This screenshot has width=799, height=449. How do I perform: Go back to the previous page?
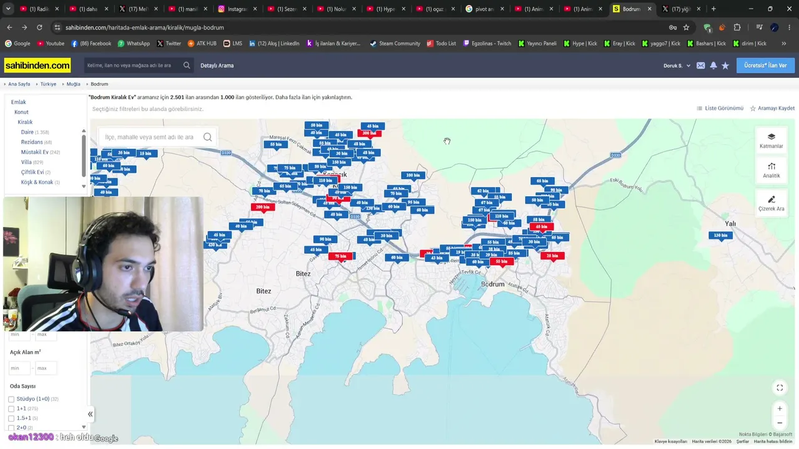point(9,27)
